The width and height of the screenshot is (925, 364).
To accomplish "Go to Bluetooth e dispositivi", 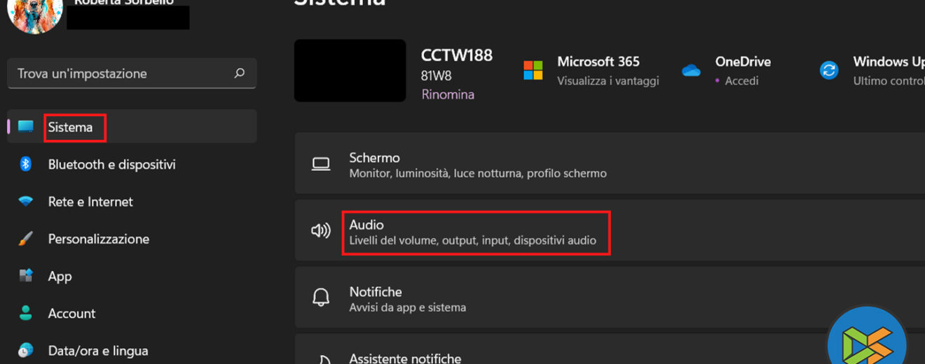I will coord(111,164).
